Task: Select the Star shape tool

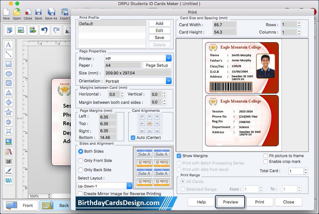Action: 9,112
